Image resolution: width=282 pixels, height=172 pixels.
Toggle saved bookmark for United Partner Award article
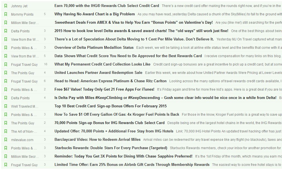coord(6,73)
